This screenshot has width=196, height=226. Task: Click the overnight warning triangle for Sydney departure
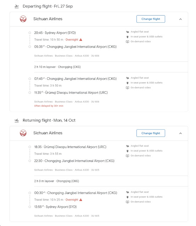coord(81,40)
